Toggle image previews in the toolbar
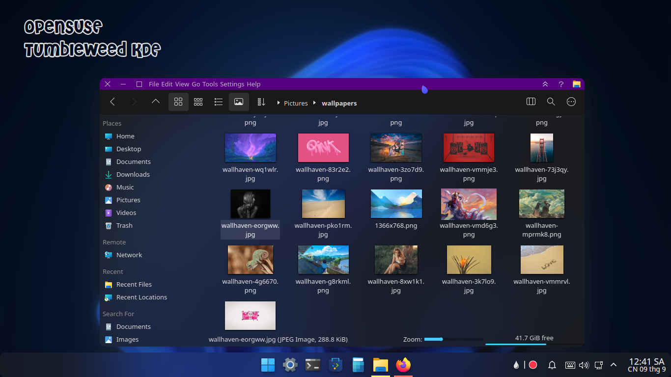 tap(239, 102)
